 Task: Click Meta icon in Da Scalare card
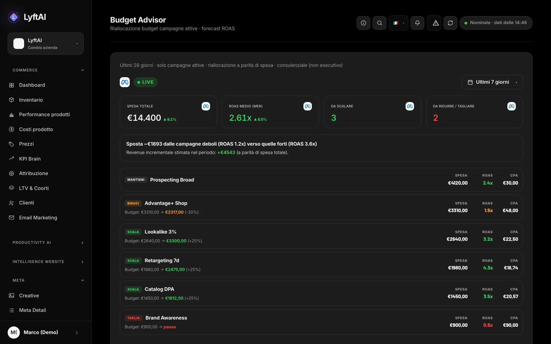(x=410, y=106)
